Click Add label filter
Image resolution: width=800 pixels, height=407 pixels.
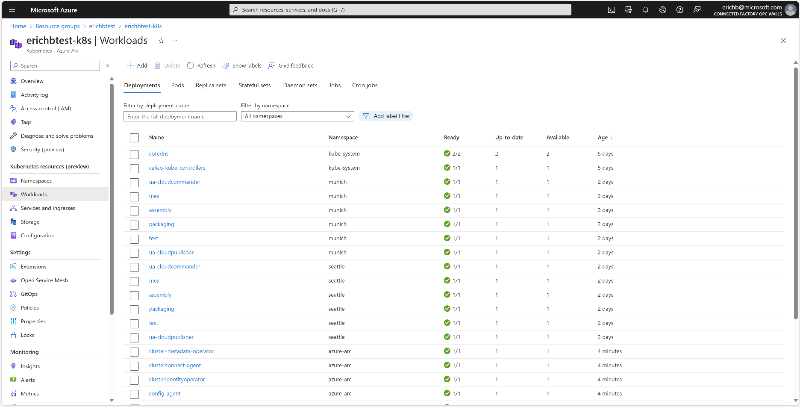click(x=386, y=116)
